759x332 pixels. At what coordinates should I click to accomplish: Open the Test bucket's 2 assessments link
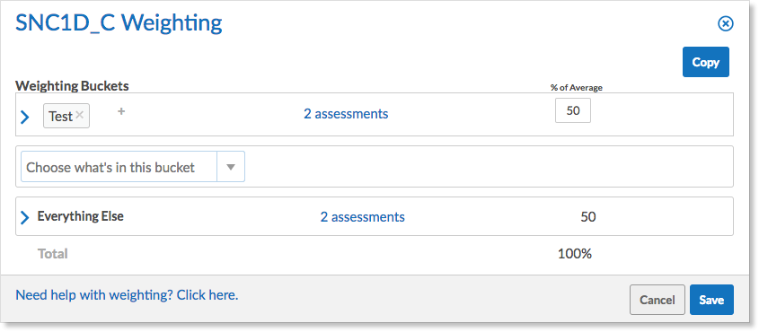point(346,114)
